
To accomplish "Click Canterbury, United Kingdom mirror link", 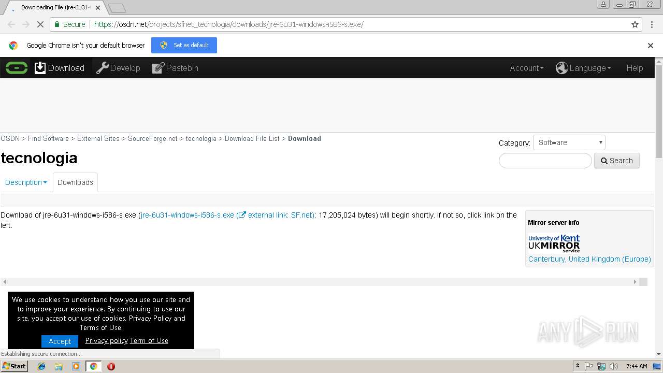I will coord(589,259).
